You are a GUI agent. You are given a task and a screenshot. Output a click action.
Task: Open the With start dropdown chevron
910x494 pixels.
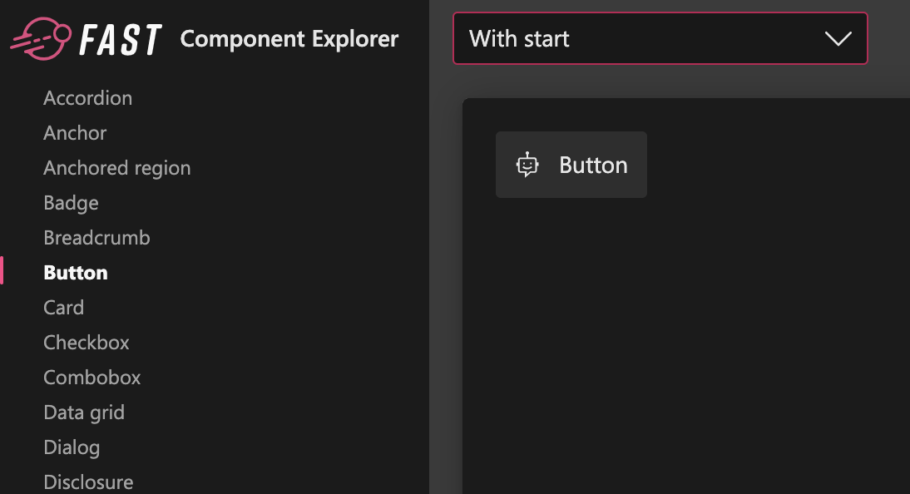839,38
